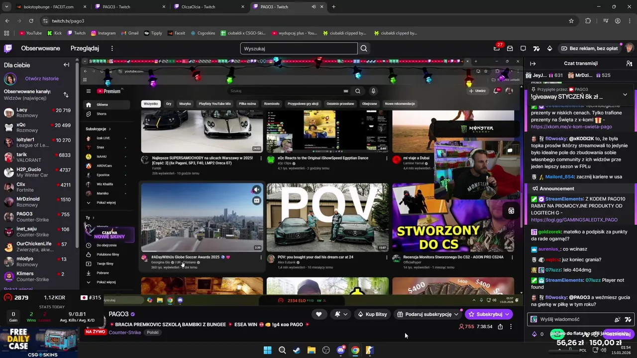Open Counter-Strike taskbar icon

click(x=369, y=350)
